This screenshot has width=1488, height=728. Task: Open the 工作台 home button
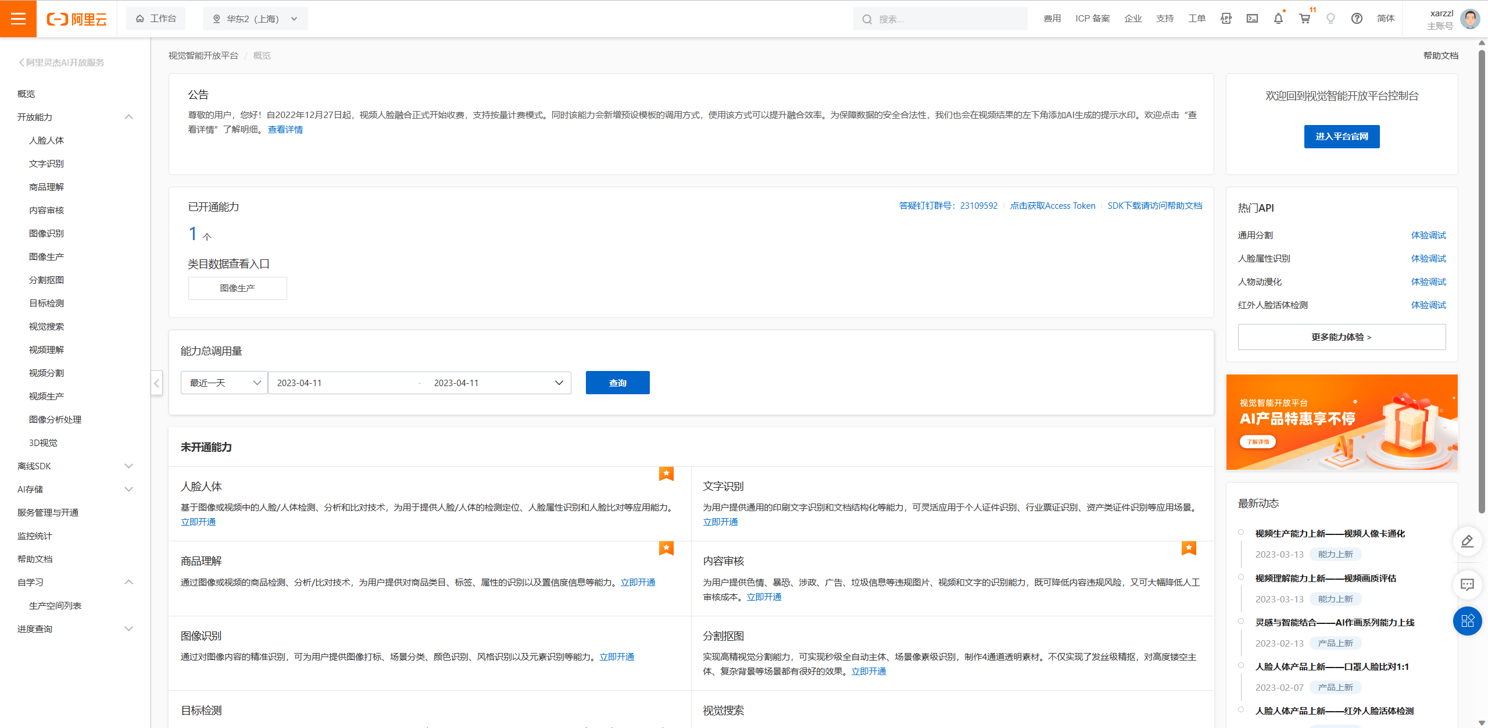coord(156,19)
